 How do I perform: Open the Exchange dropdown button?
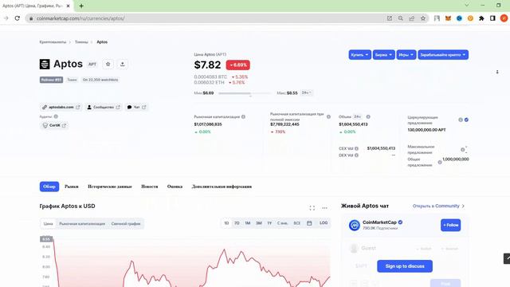click(x=383, y=55)
